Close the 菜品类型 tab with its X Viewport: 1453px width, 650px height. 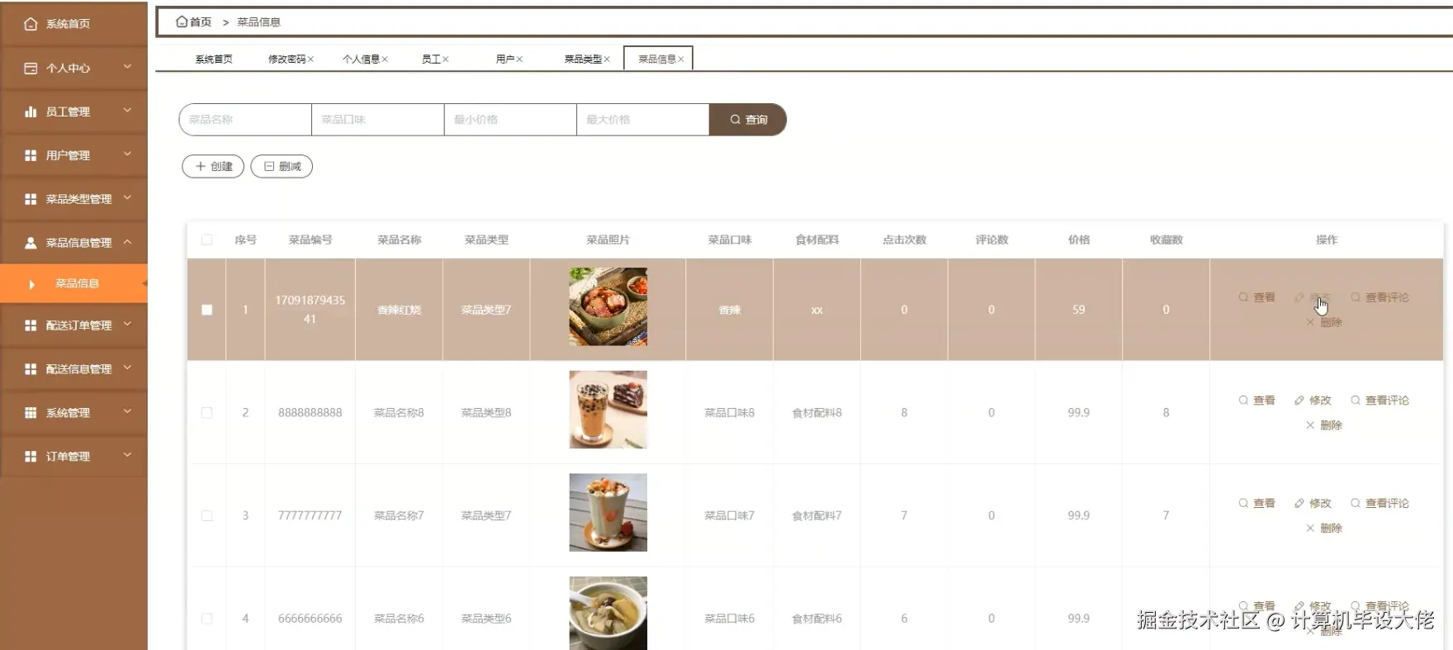(x=607, y=59)
